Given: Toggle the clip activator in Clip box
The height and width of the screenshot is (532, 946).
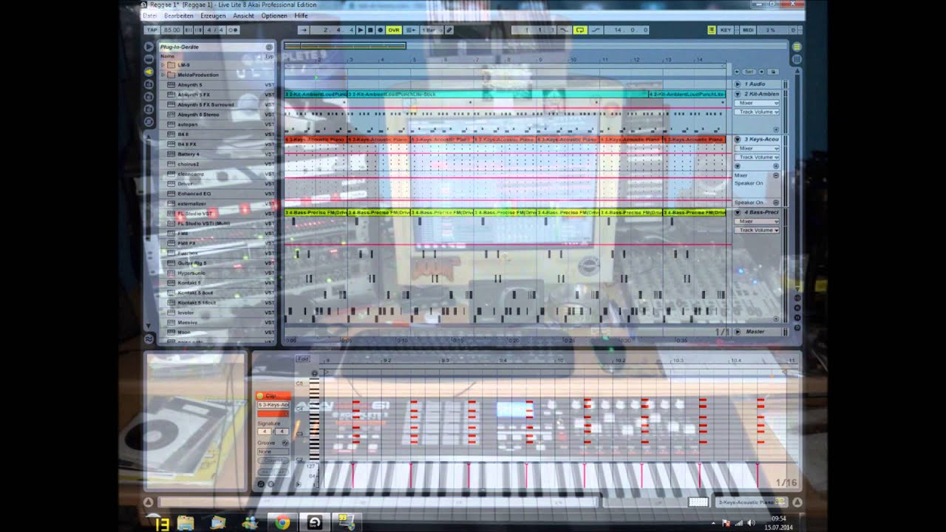Looking at the screenshot, I should [260, 396].
